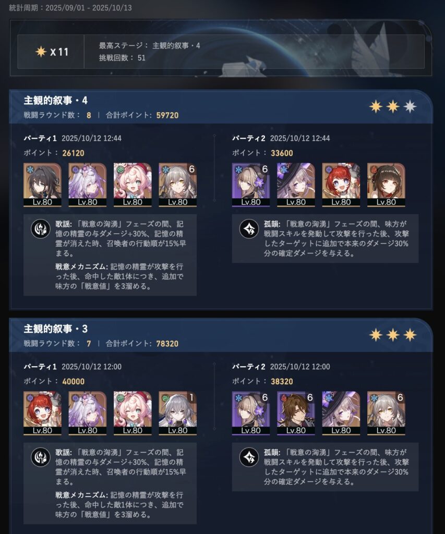Select pink-haired character in stage 4 party 1
This screenshot has height=534, width=445.
click(133, 185)
